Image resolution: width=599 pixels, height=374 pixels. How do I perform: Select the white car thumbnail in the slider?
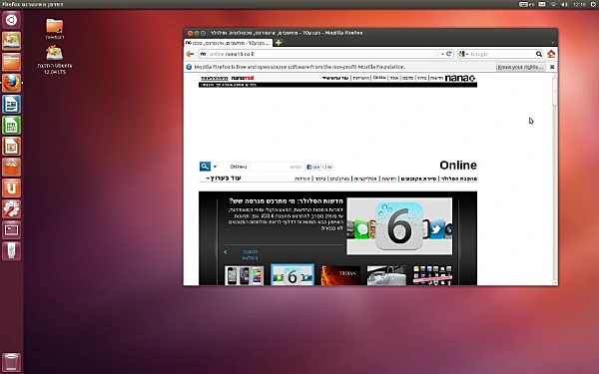click(x=386, y=275)
